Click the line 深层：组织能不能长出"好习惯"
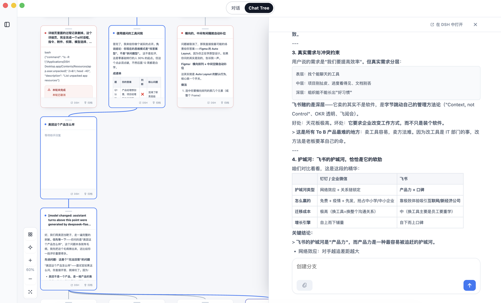501x303 pixels. pos(324,92)
